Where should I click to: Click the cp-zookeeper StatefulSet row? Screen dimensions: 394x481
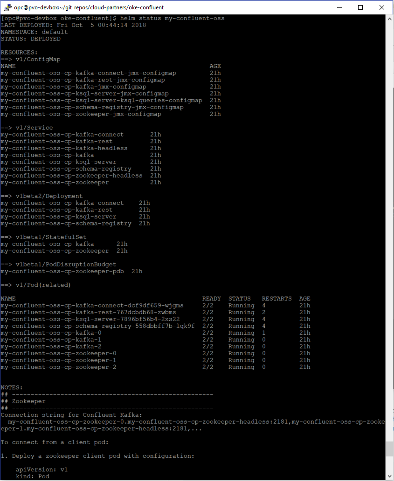click(x=64, y=251)
